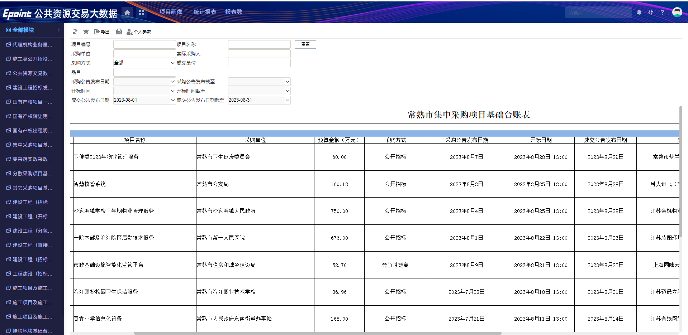Open 成交公告发布日期截至 dropdown 2023-08-31
The image size is (688, 335).
pyautogui.click(x=259, y=100)
